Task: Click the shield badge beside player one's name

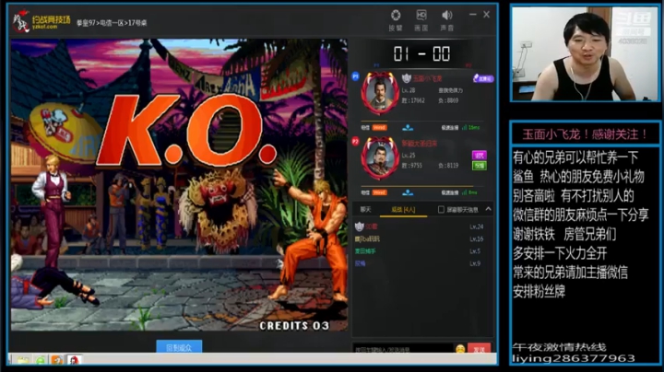Action: point(406,78)
